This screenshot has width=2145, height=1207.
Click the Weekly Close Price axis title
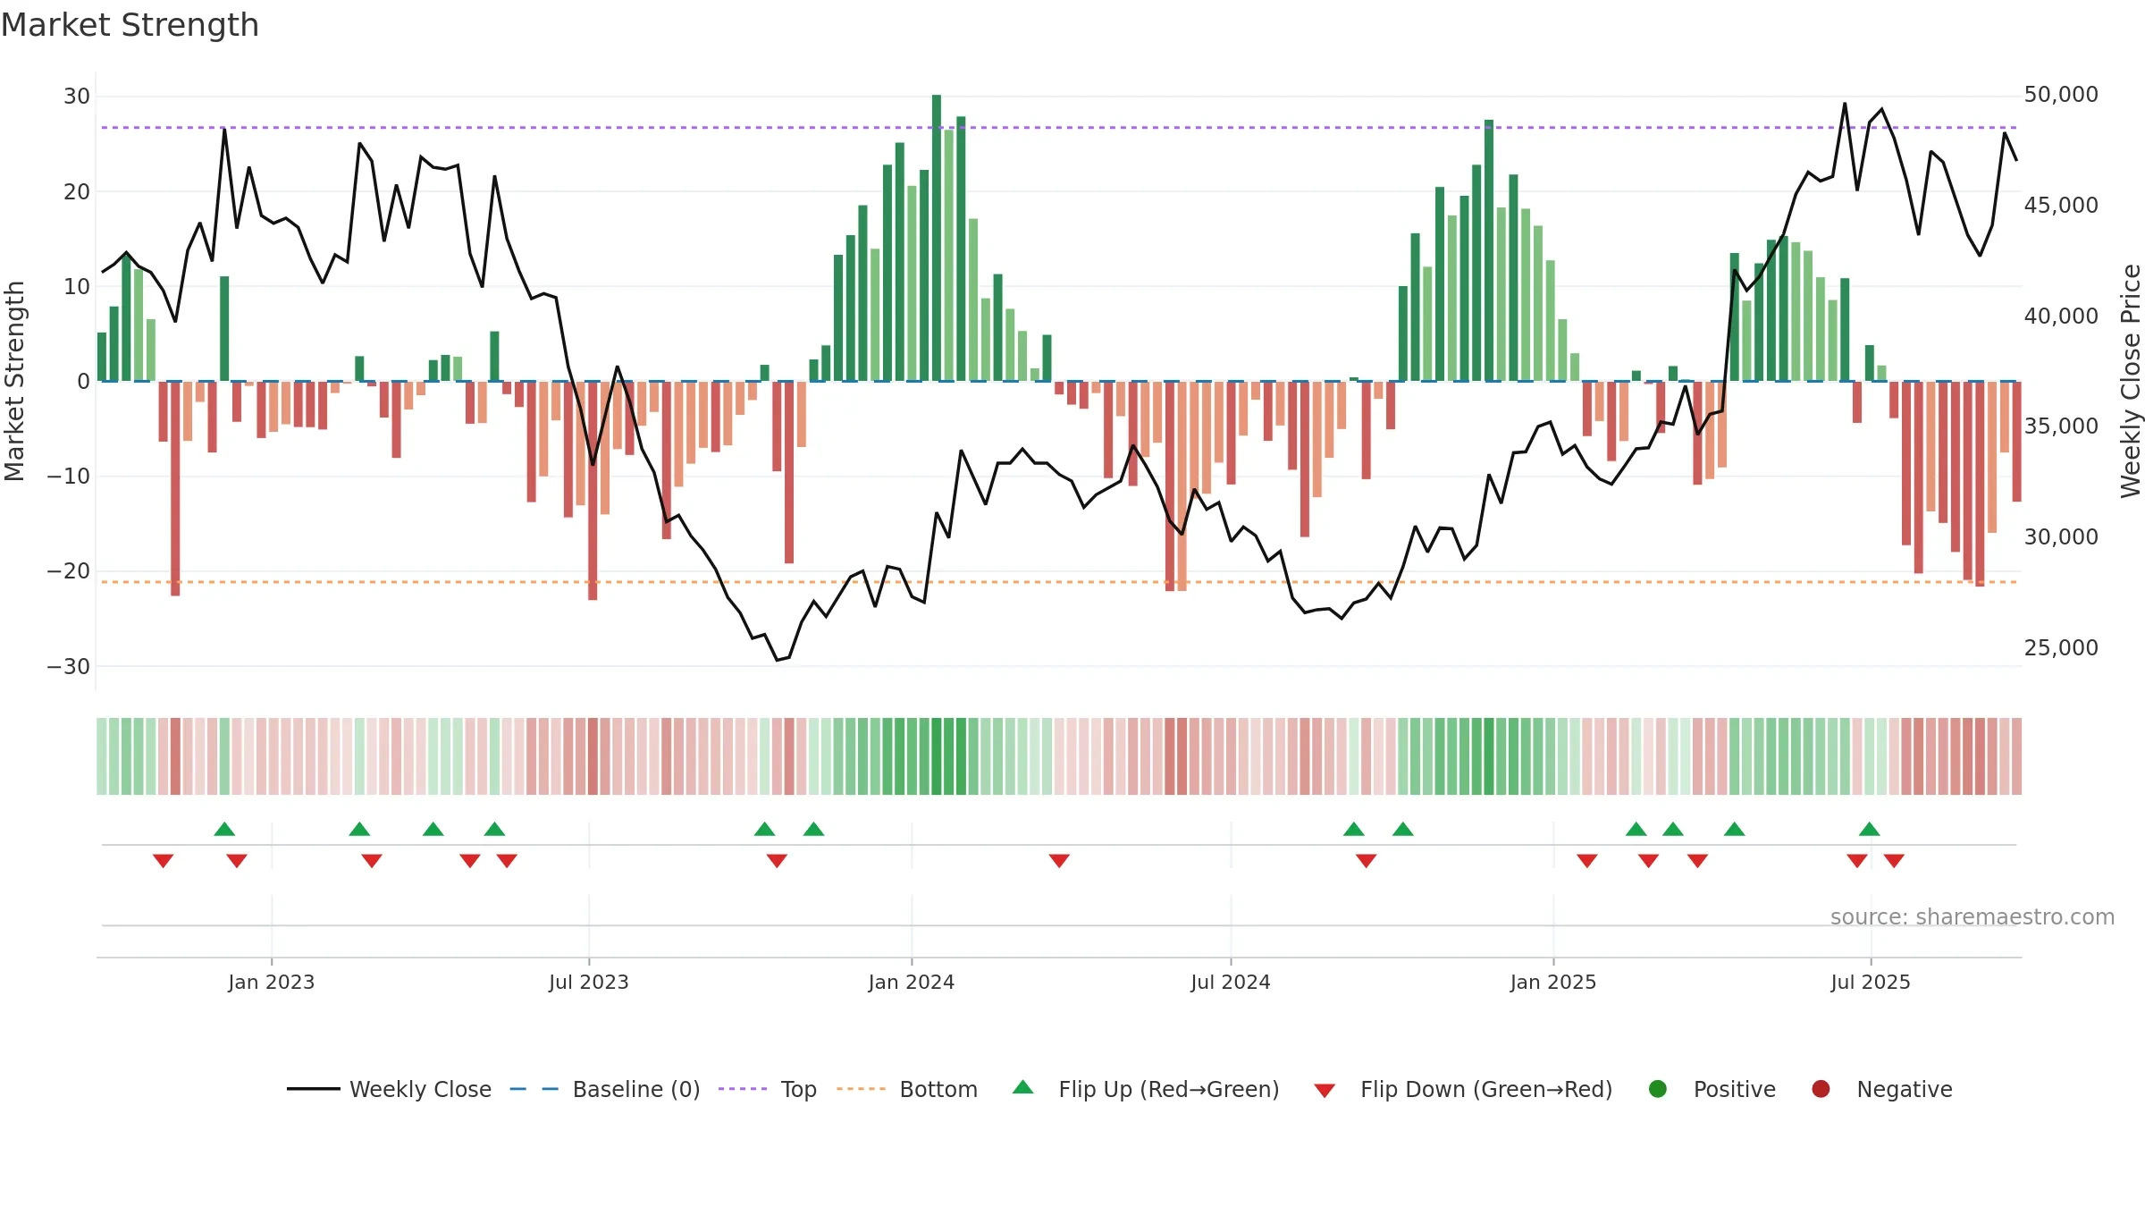[2131, 381]
